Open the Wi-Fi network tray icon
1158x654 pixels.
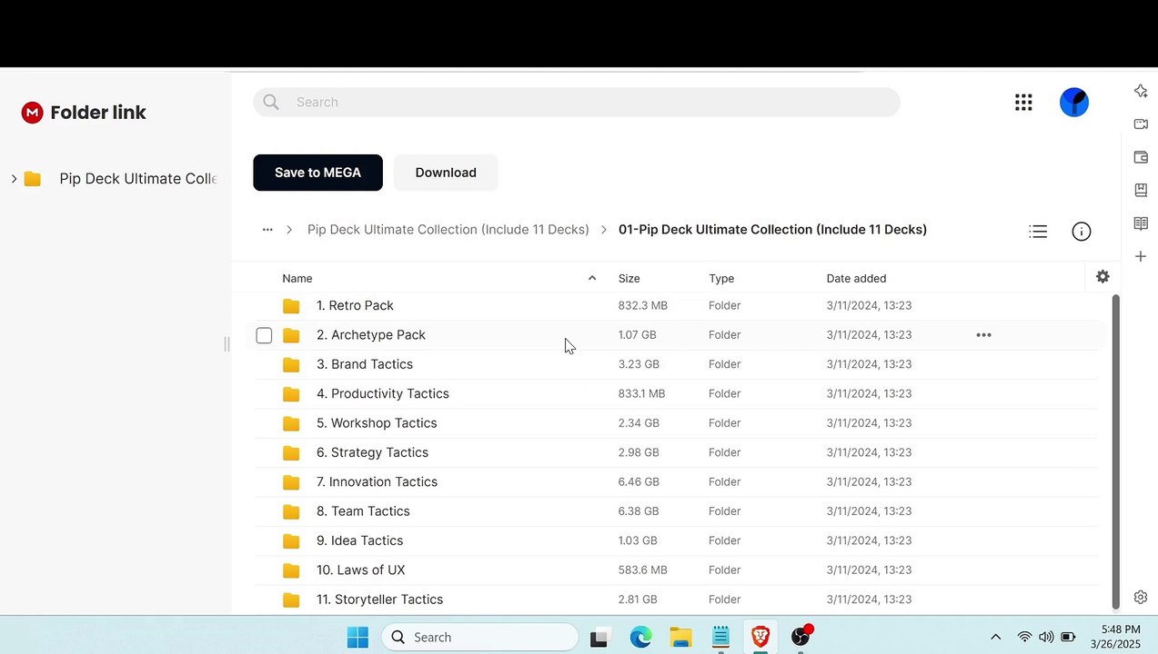pos(1025,638)
